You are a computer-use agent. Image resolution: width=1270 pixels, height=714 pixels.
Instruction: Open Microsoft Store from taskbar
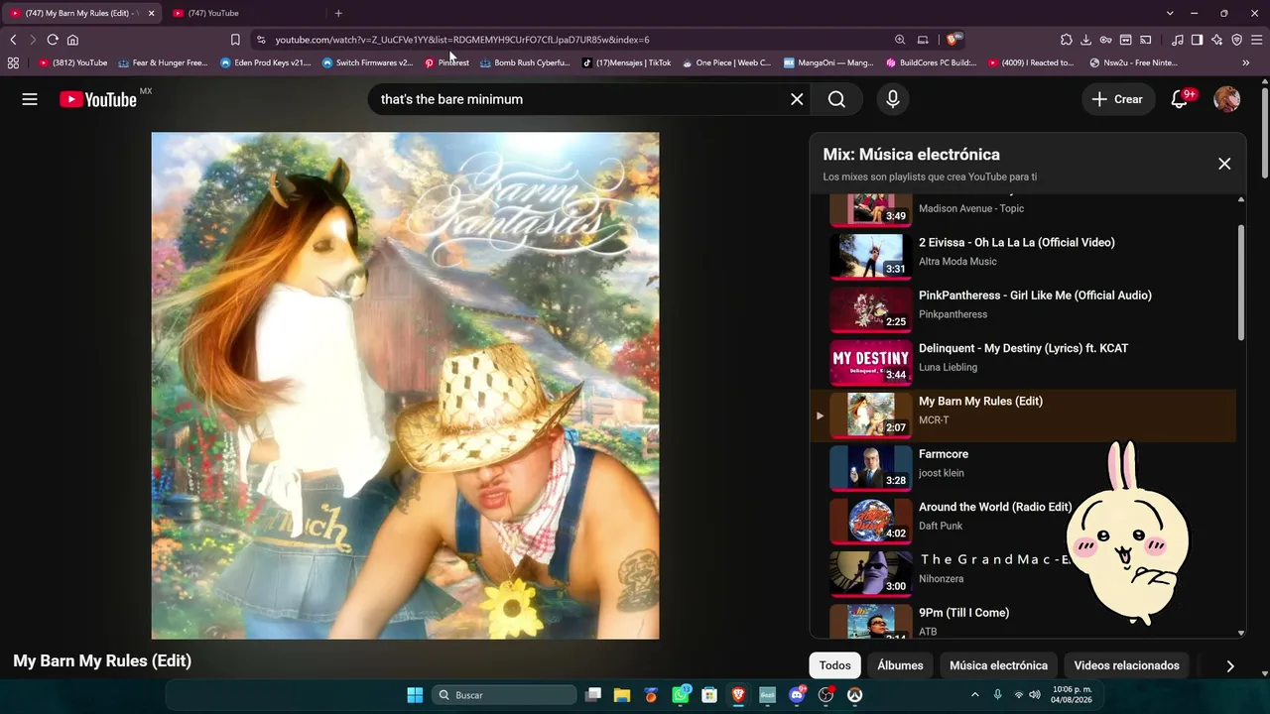coord(709,695)
